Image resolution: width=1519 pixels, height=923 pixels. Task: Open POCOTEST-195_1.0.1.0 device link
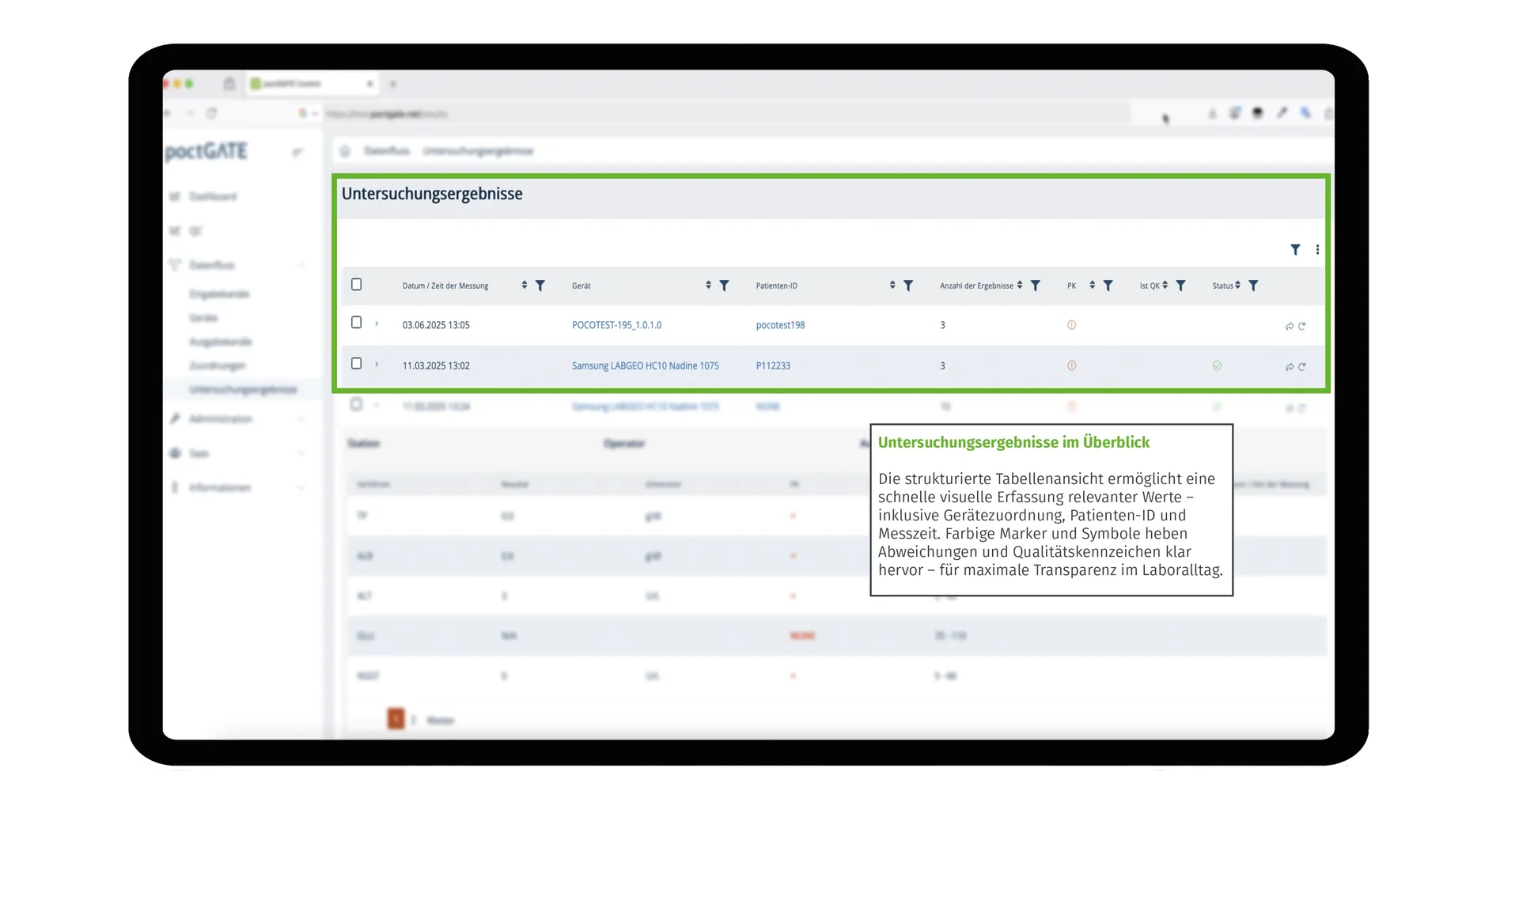616,325
